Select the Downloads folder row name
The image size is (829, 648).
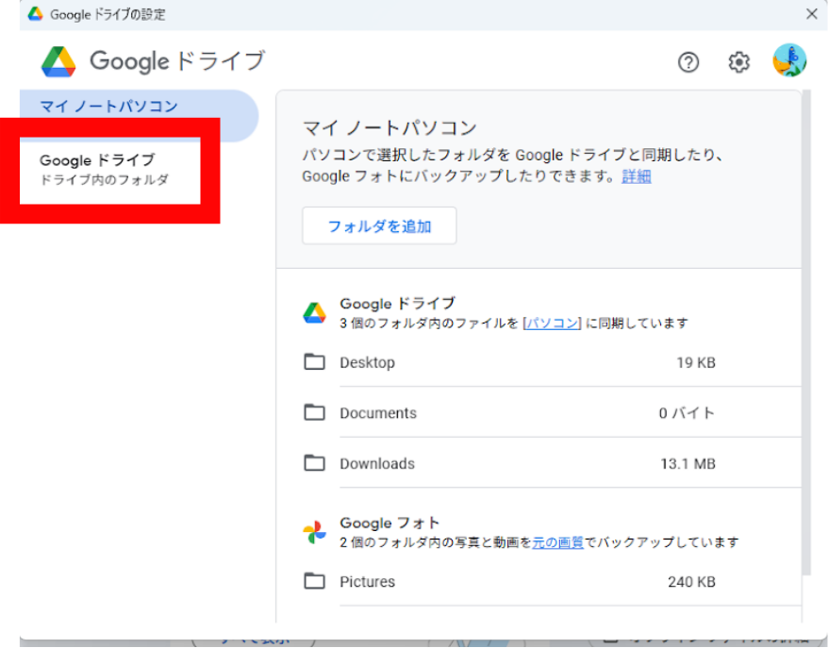(x=377, y=463)
